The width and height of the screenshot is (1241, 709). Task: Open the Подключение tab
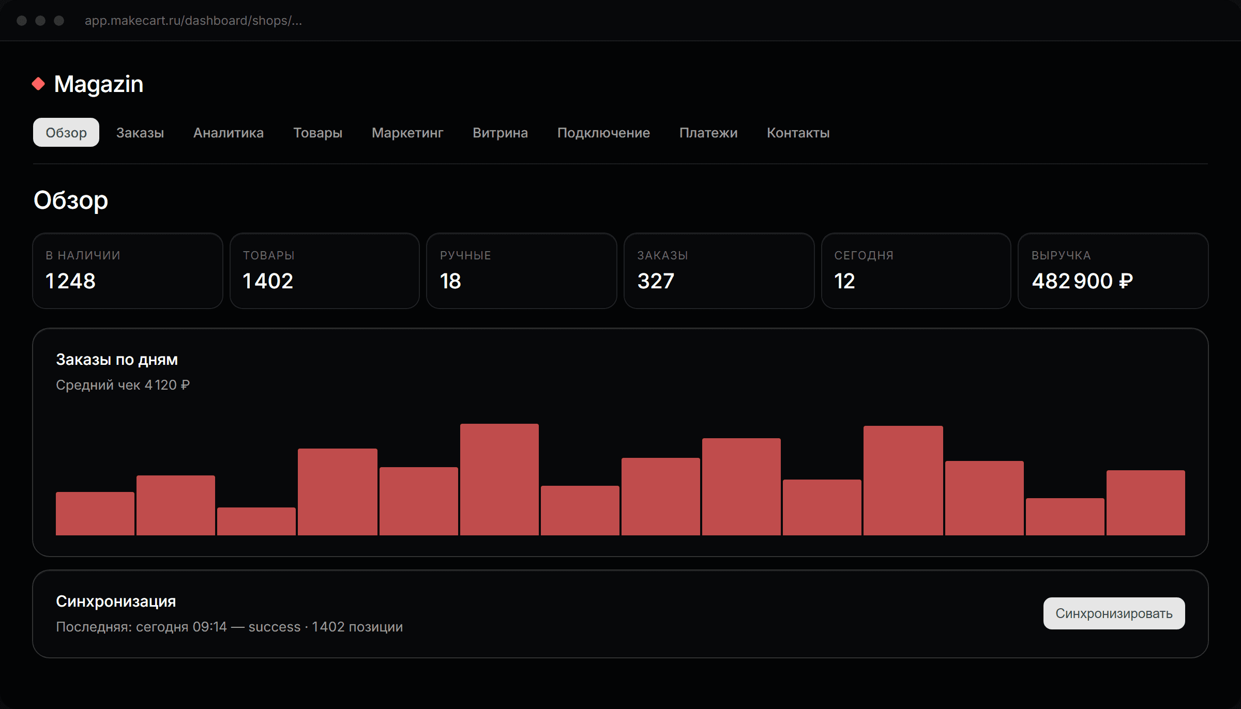click(603, 133)
